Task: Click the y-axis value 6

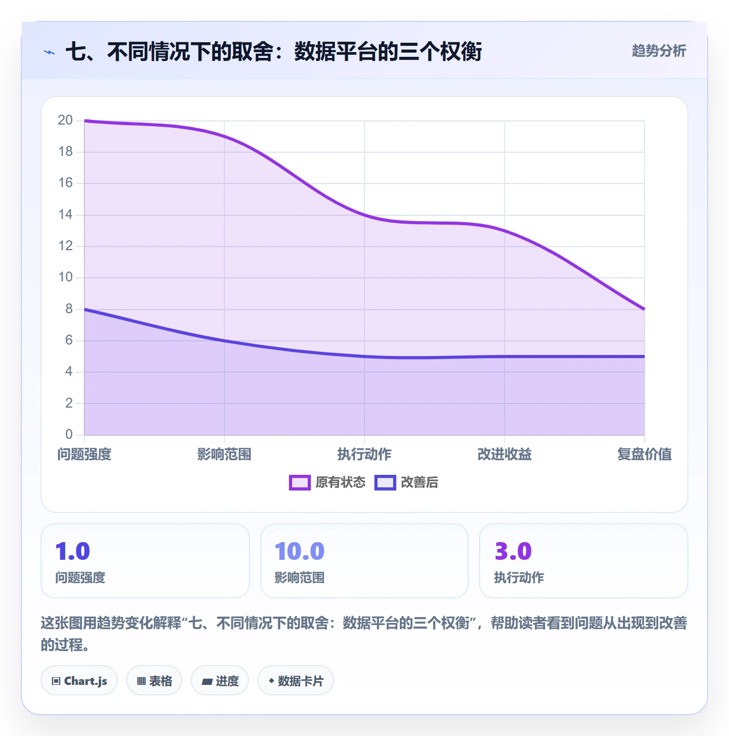Action: [69, 340]
